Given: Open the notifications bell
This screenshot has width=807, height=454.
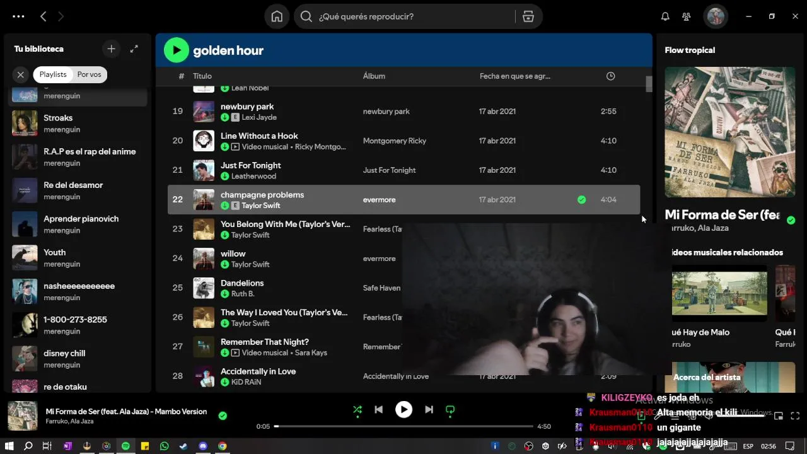Looking at the screenshot, I should (665, 16).
